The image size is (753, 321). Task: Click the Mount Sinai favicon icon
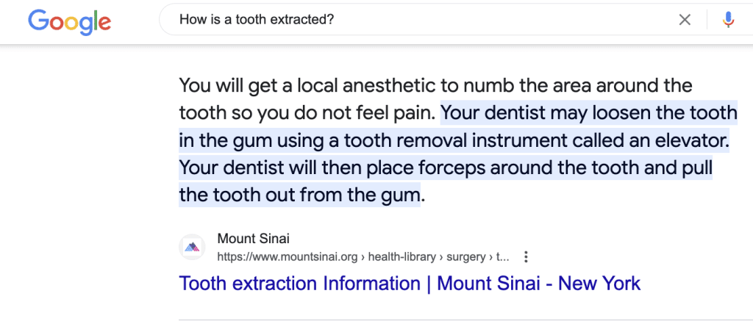click(192, 247)
